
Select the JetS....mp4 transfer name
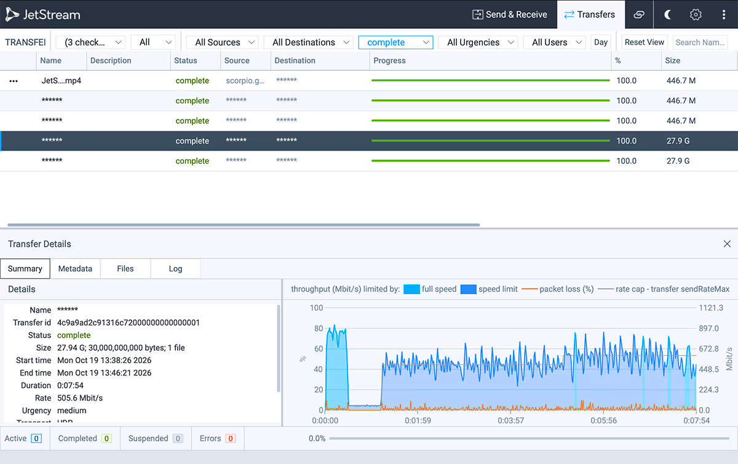(61, 81)
